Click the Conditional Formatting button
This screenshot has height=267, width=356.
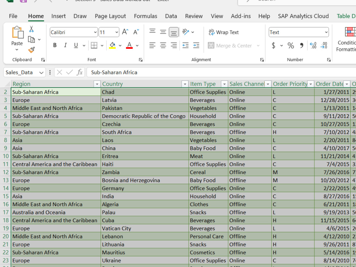coord(346,39)
